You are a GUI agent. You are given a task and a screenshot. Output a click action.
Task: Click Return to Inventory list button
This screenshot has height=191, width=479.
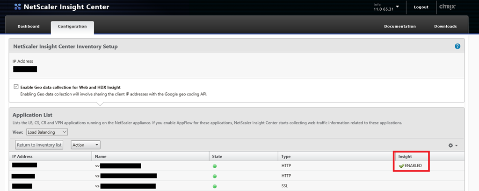[39, 145]
